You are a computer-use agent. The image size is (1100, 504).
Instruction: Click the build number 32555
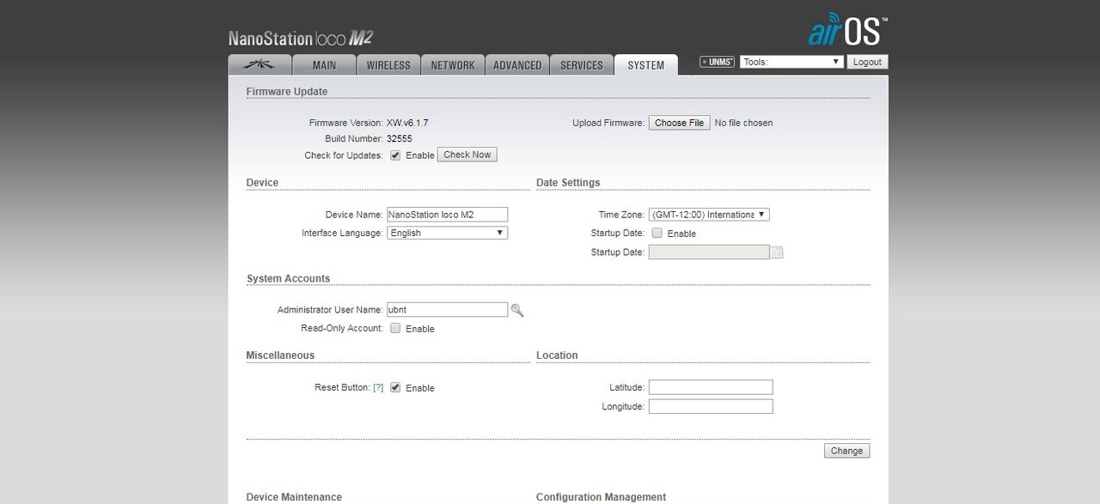(400, 138)
